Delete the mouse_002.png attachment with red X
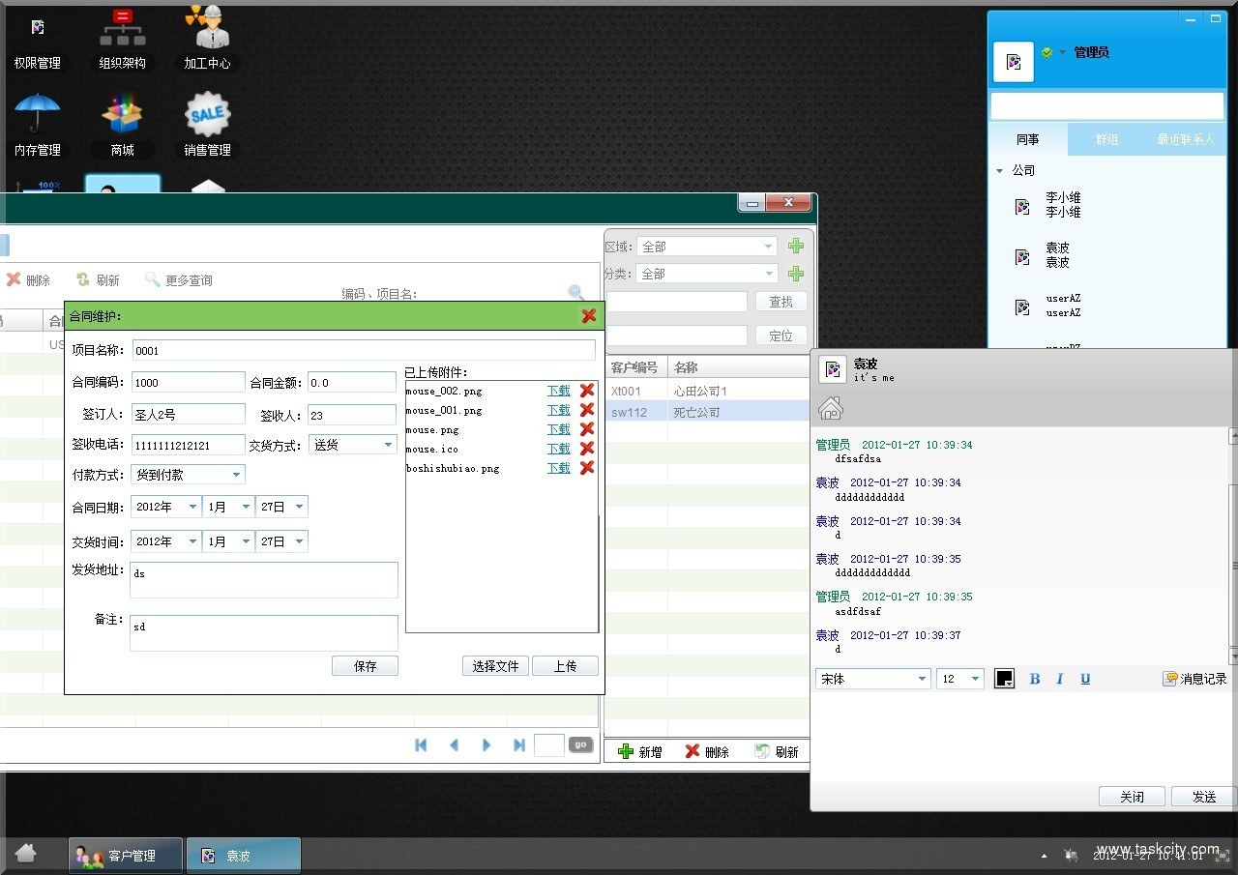Screen dimensions: 1238x875 pyautogui.click(x=587, y=391)
